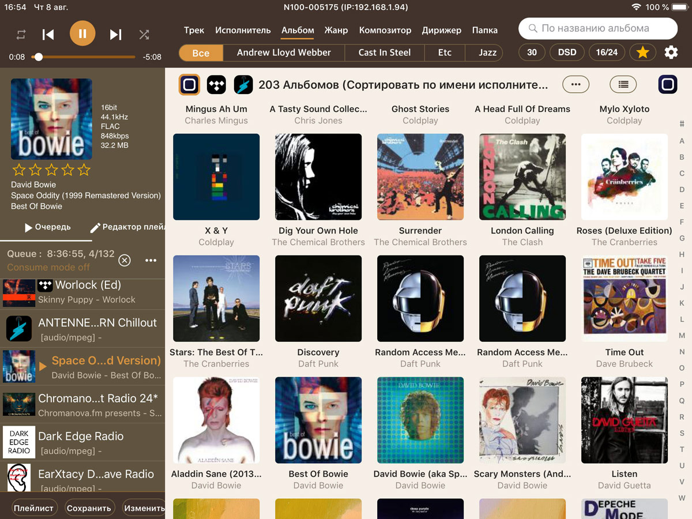The width and height of the screenshot is (692, 519).
Task: Select the Jazz filter tab
Action: point(487,52)
